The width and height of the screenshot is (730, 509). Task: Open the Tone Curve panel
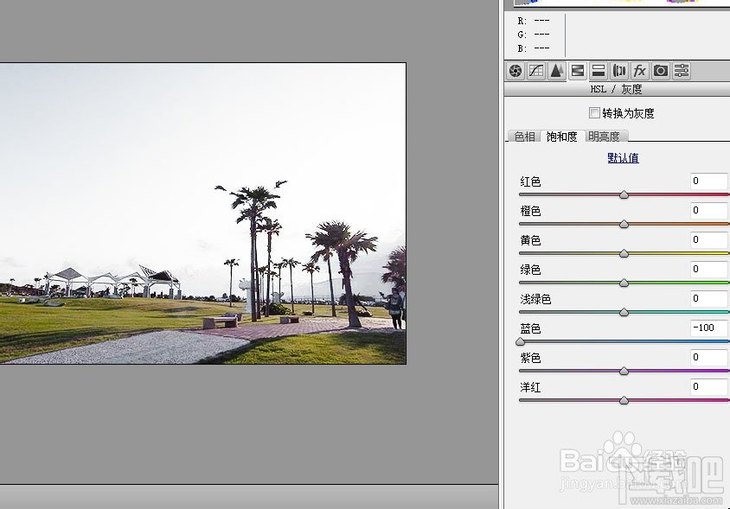[536, 71]
